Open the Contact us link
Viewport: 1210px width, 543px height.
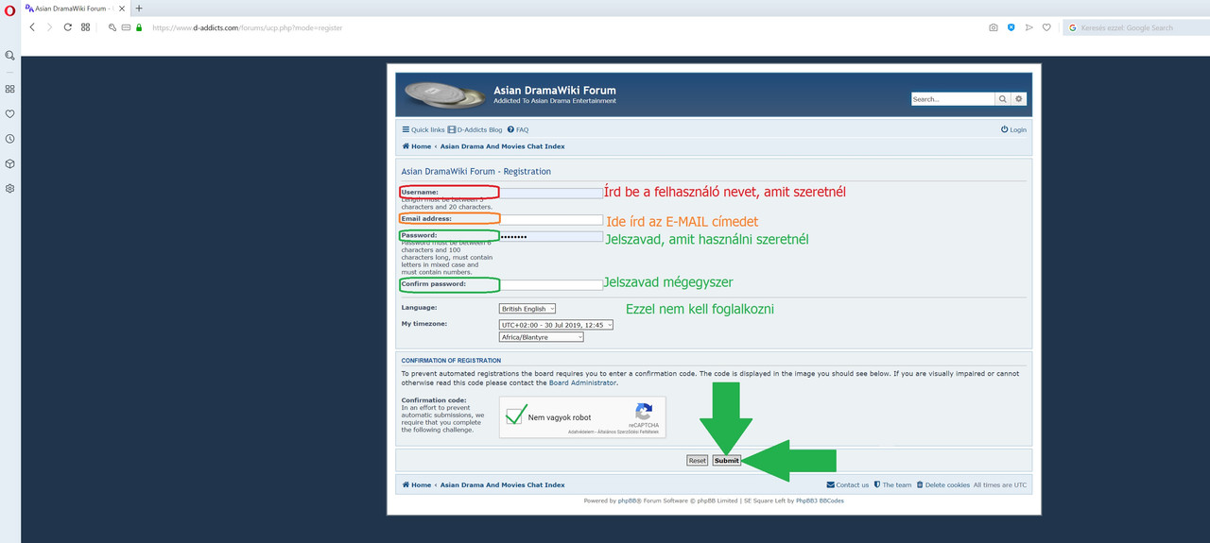(x=848, y=485)
